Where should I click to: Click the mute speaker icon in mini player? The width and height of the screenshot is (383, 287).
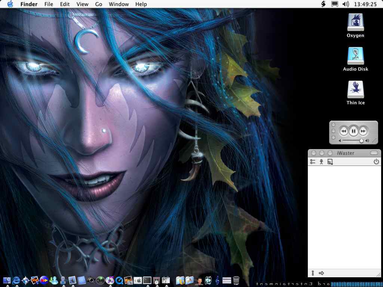click(340, 141)
